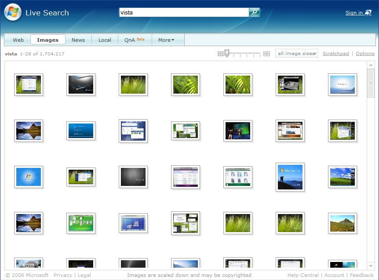Click the Feedback footer link
379x280 pixels.
tap(361, 275)
